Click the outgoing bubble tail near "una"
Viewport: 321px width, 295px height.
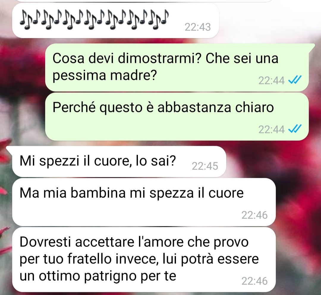[x=311, y=47]
